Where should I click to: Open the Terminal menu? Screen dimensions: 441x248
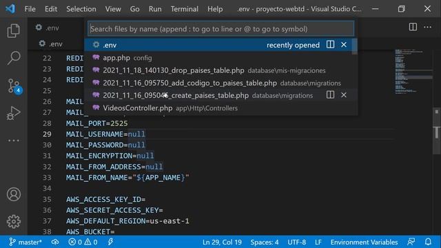click(x=184, y=9)
